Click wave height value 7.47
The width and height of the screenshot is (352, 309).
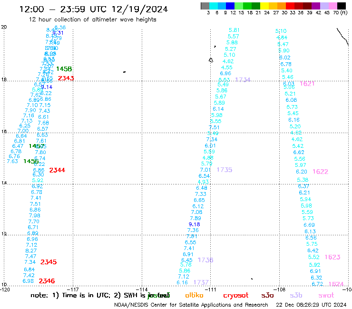31,257
